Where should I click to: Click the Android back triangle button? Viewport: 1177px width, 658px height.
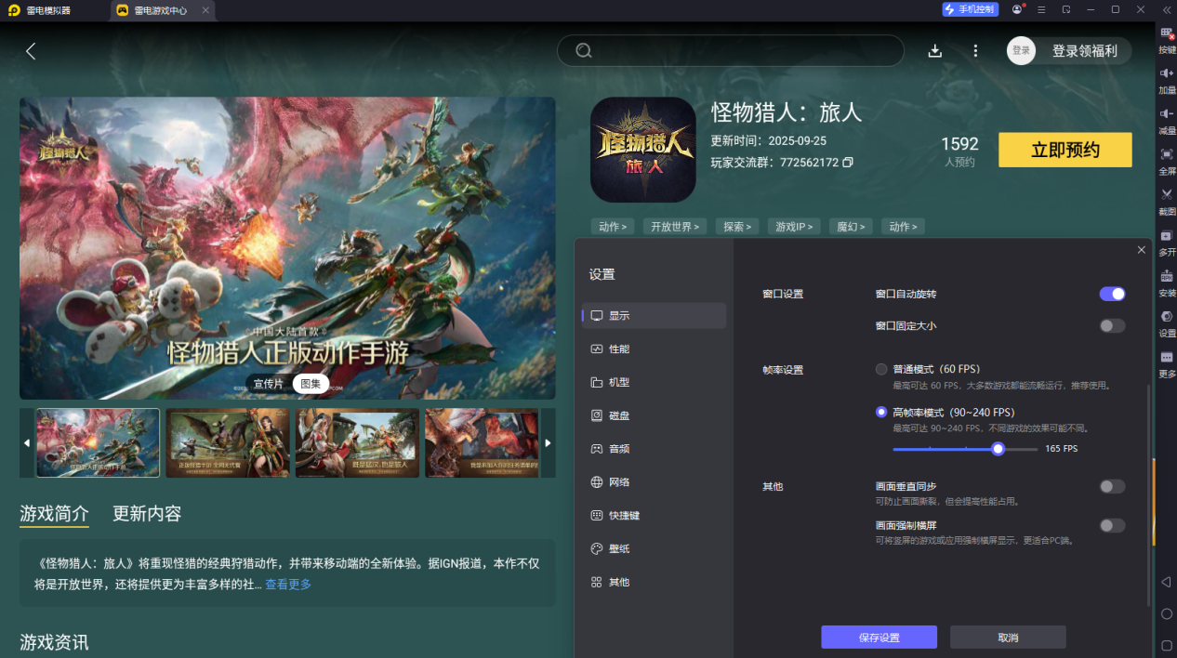[1166, 582]
